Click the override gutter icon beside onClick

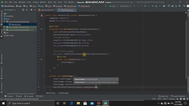[41, 59]
